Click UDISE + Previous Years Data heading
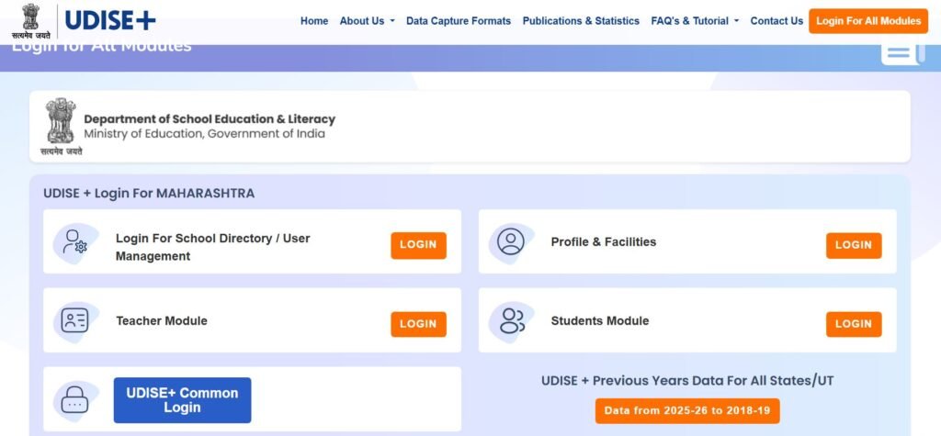Screen dimensions: 941x436 (x=687, y=380)
